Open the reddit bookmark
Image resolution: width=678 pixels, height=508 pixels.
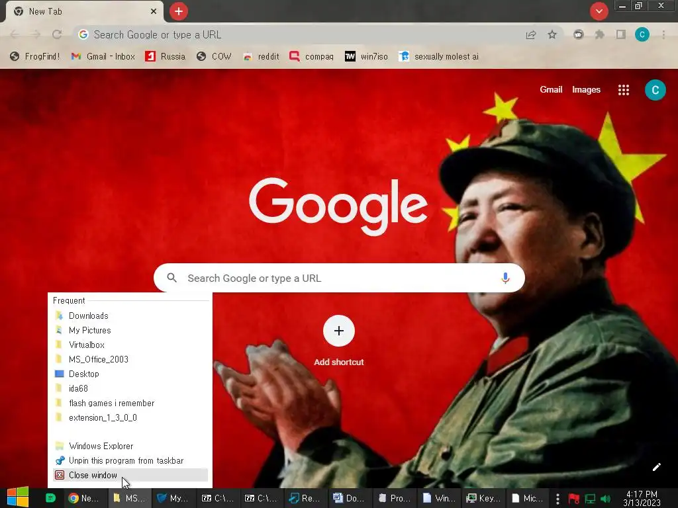(261, 57)
